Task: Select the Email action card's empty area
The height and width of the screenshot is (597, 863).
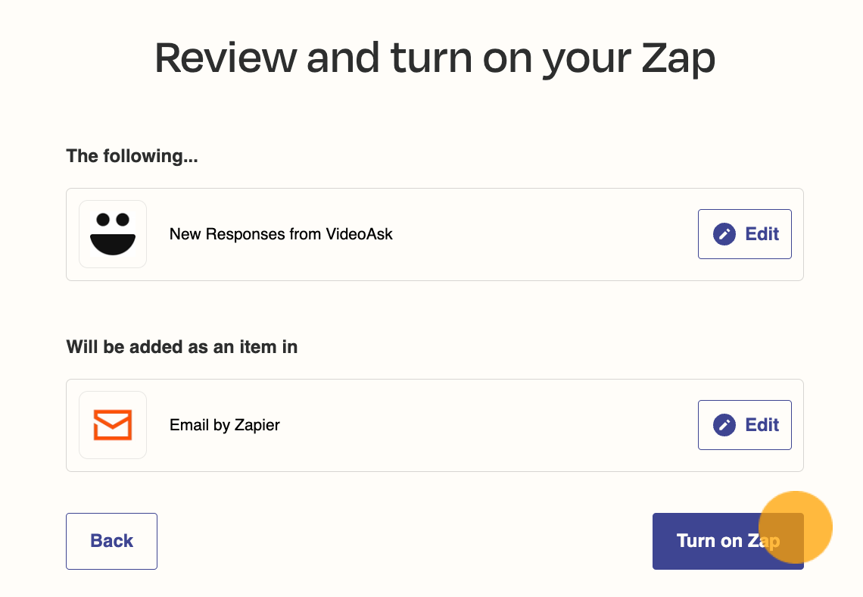Action: [489, 425]
